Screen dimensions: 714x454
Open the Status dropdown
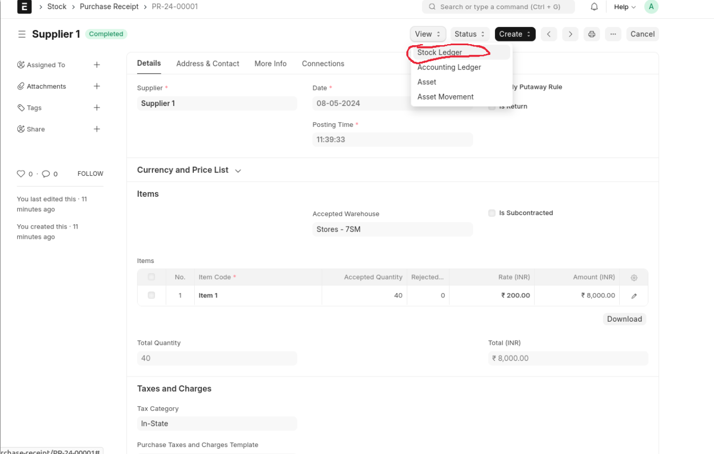469,34
